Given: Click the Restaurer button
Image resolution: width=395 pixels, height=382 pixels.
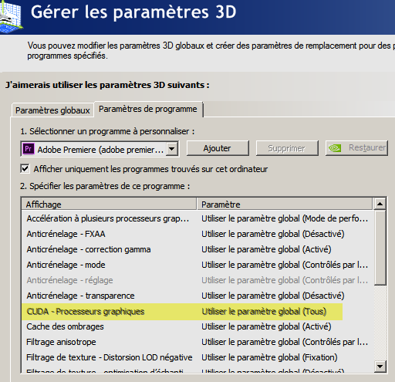Looking at the screenshot, I should 356,148.
